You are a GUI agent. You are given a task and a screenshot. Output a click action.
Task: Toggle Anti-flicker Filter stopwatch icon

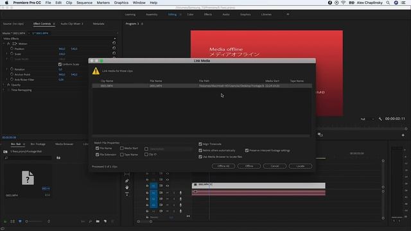(x=12, y=80)
